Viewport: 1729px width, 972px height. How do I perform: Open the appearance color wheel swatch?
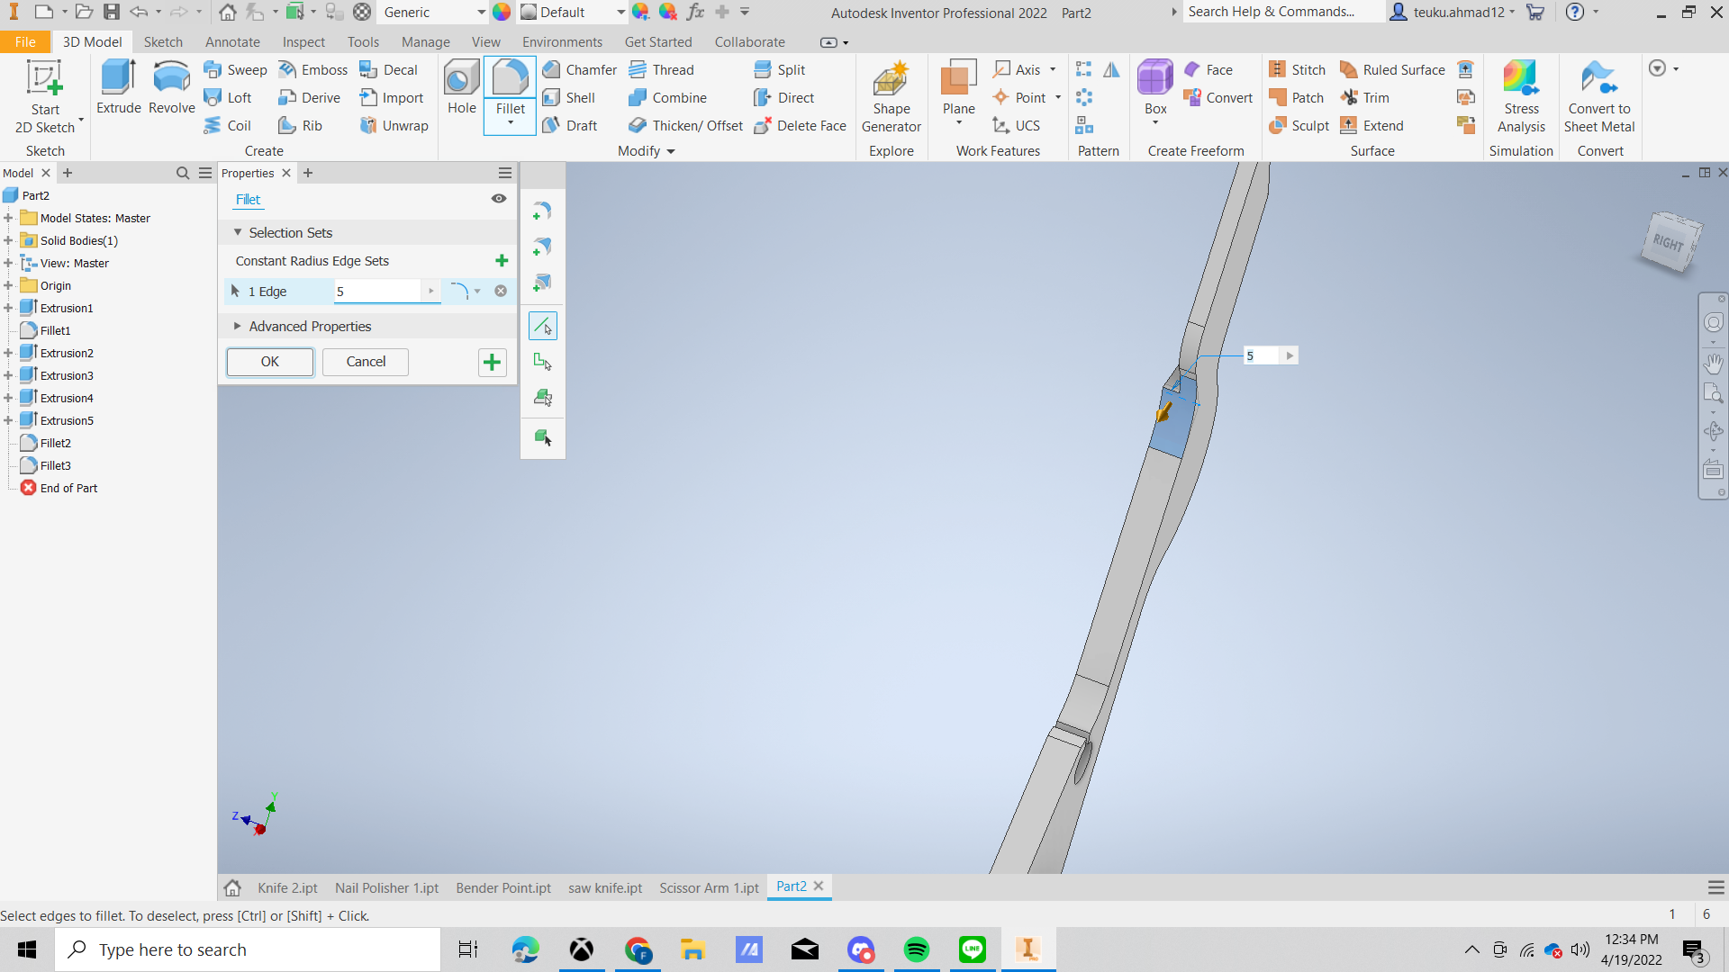pos(502,12)
